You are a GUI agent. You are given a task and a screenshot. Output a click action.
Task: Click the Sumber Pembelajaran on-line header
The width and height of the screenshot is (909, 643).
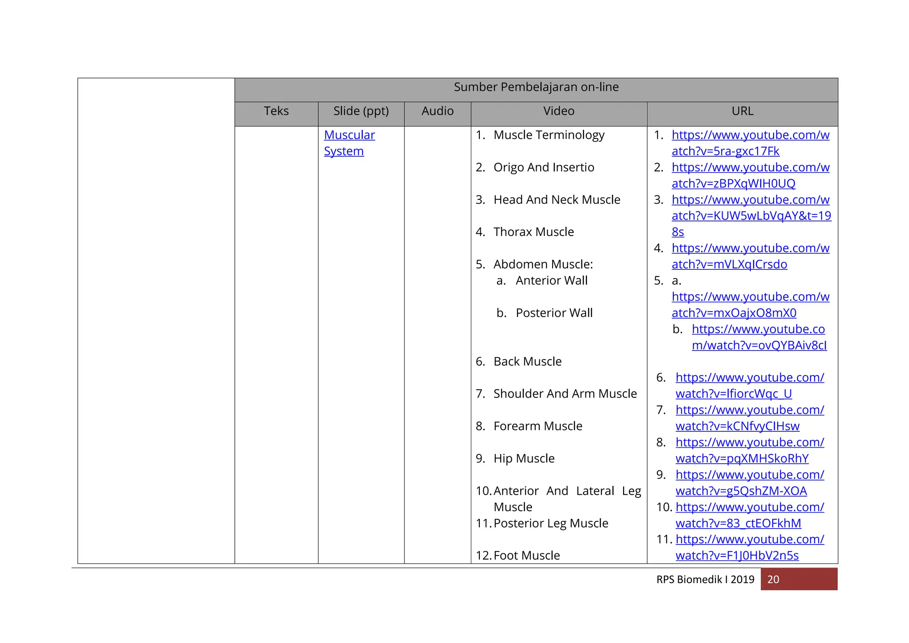[x=536, y=87]
